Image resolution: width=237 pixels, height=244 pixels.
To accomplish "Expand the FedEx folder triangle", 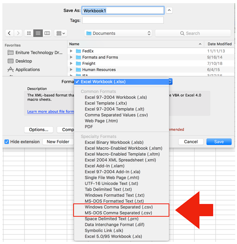I will point(71,51).
